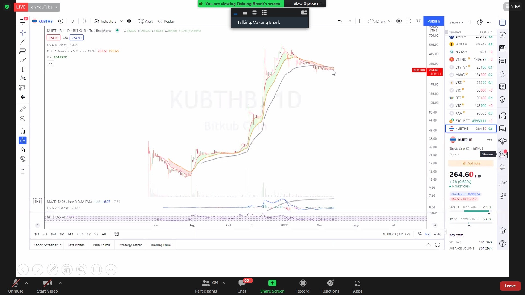Open the measure ruler tool
The height and width of the screenshot is (295, 525).
(22, 110)
